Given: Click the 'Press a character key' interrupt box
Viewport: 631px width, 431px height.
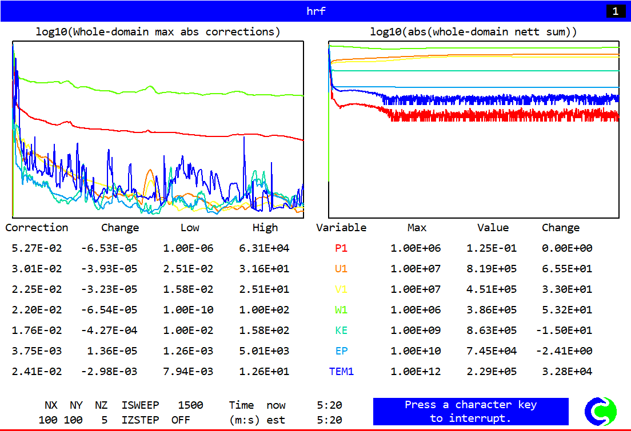Looking at the screenshot, I should 470,412.
